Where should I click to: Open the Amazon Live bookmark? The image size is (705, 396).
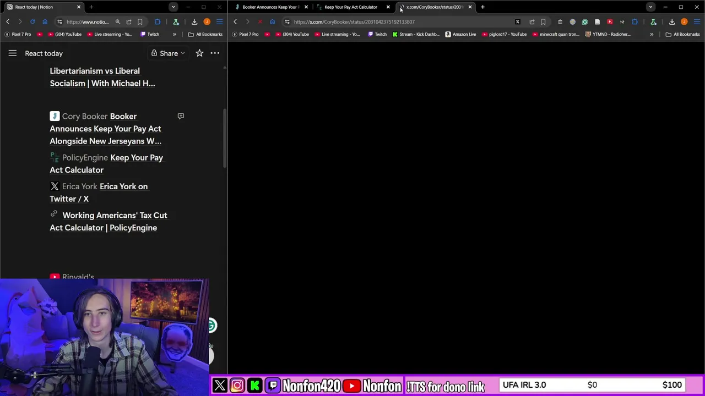click(460, 34)
